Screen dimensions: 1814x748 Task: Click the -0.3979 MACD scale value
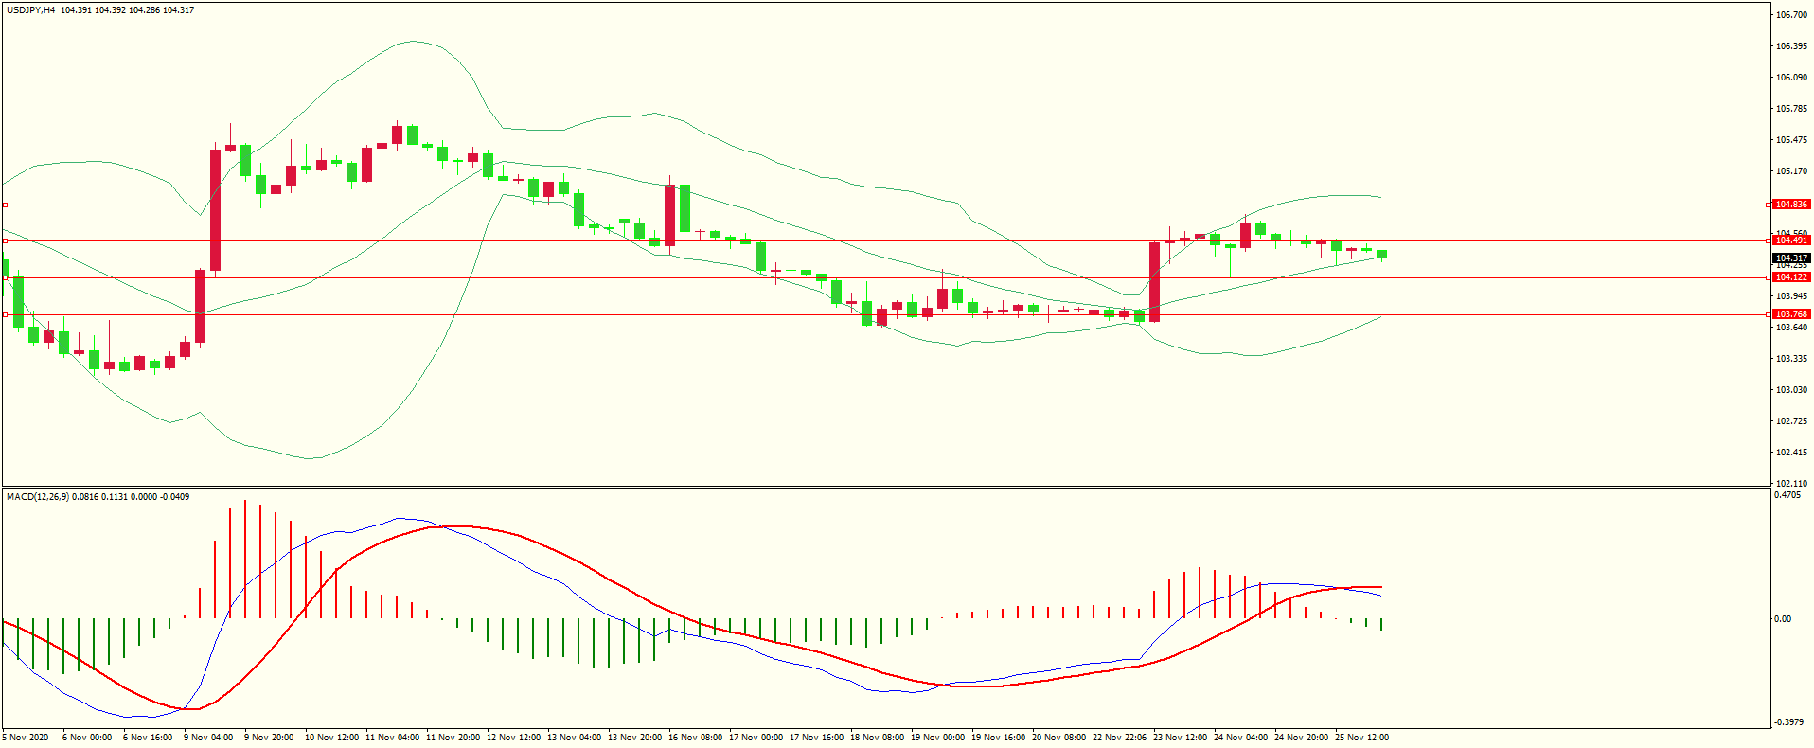click(x=1789, y=722)
